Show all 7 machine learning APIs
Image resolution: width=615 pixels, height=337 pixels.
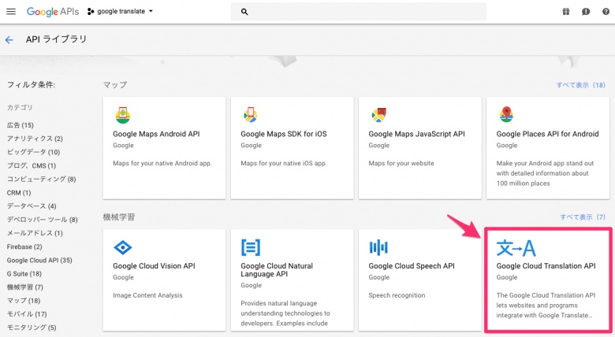pos(582,217)
